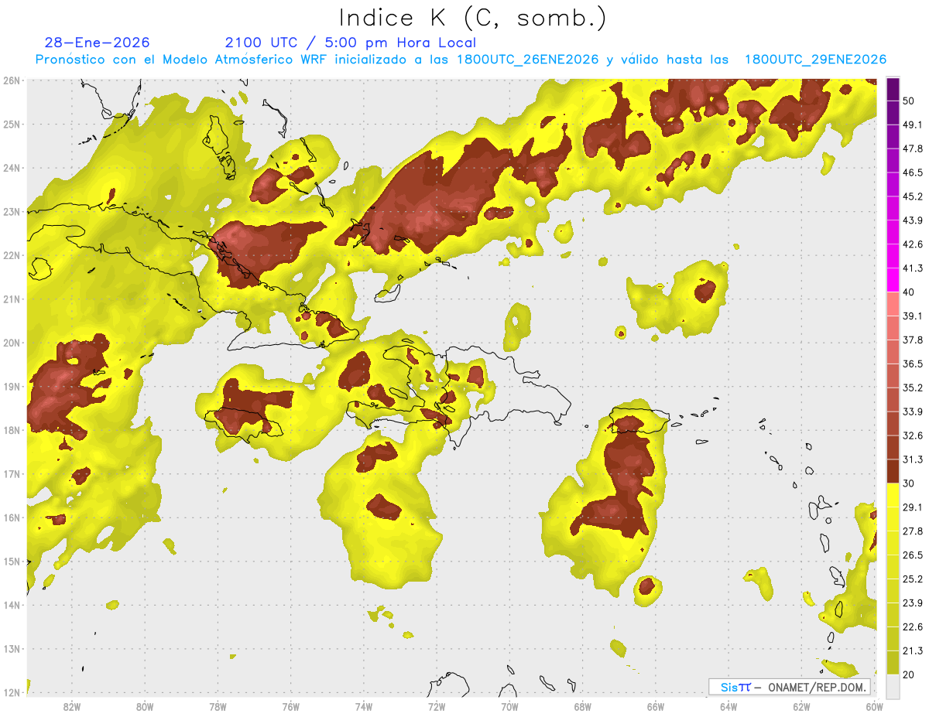Image resolution: width=929 pixels, height=717 pixels.
Task: Click the '68W' longitude label
Action: 582,706
